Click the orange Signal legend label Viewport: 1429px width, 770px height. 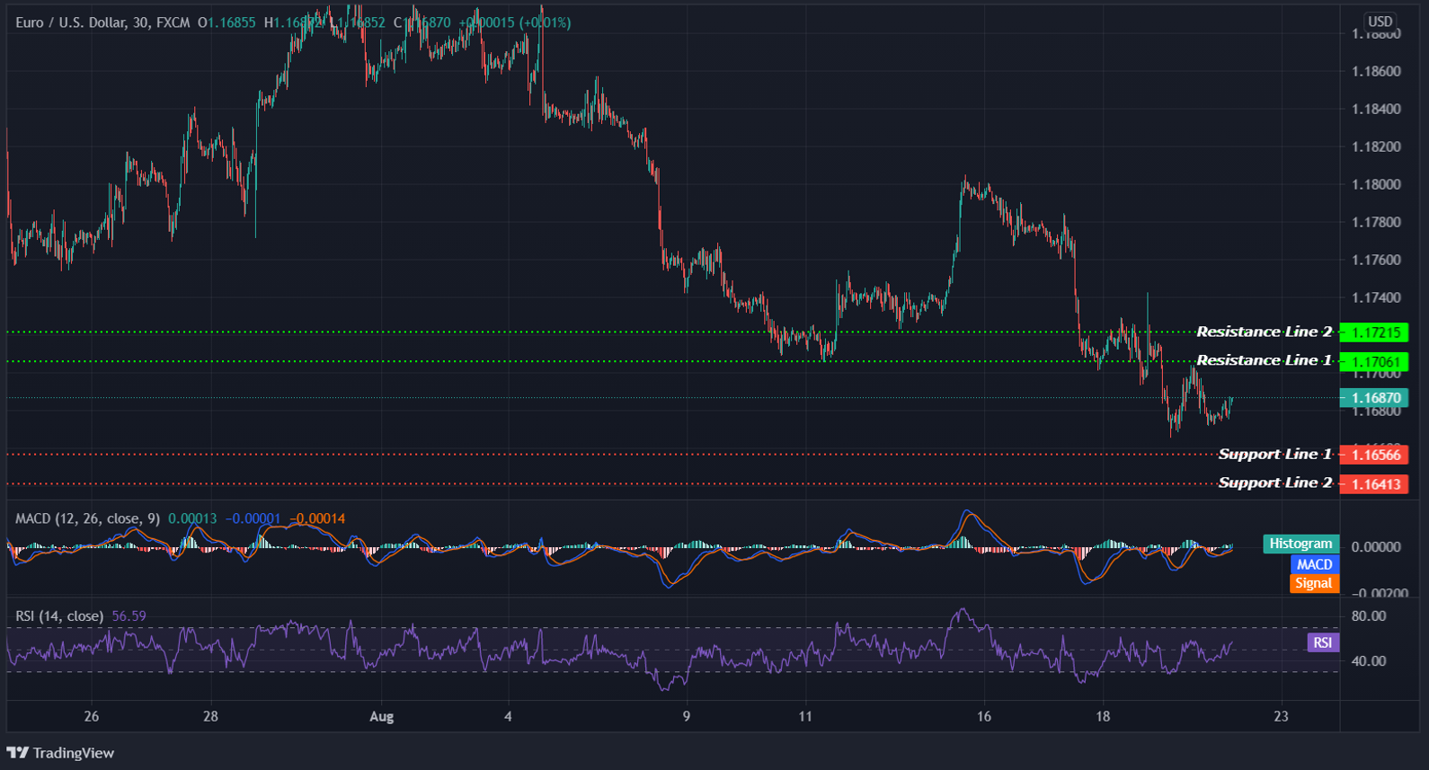tap(1314, 583)
